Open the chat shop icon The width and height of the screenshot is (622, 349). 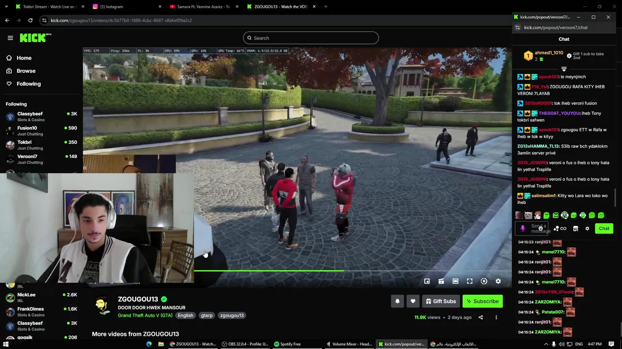pos(575,229)
